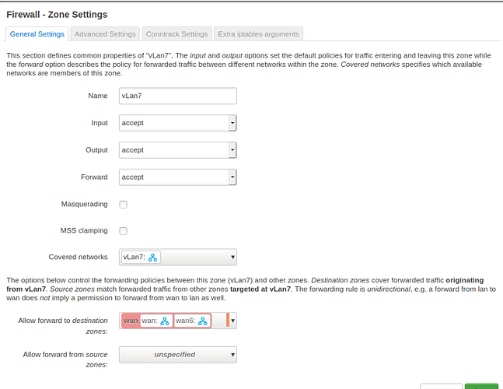Toggle the MSS clamping checkbox
Image resolution: width=503 pixels, height=389 pixels.
(123, 231)
